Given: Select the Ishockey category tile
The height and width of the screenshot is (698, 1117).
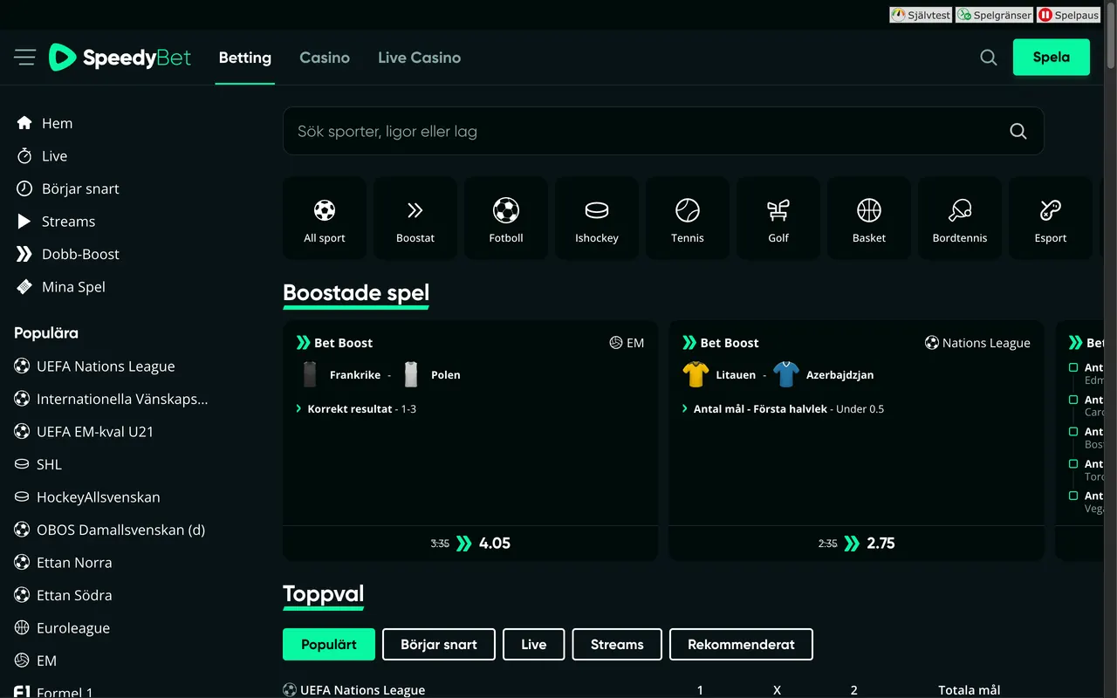Looking at the screenshot, I should [597, 218].
